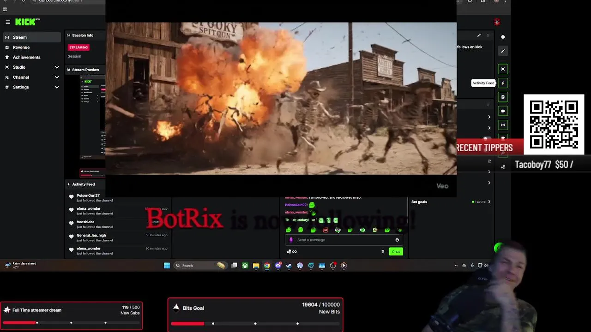Pick the first green emote in the emote row
Viewport: 591px width, 332px height.
(x=289, y=230)
